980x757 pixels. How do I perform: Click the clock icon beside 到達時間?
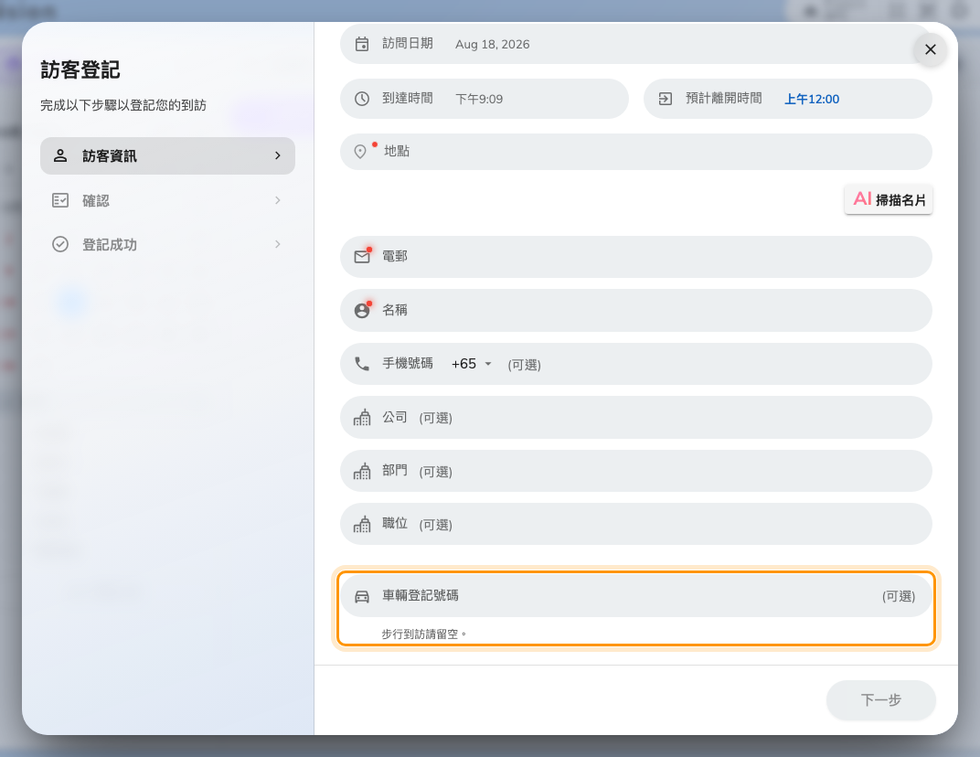coord(362,98)
